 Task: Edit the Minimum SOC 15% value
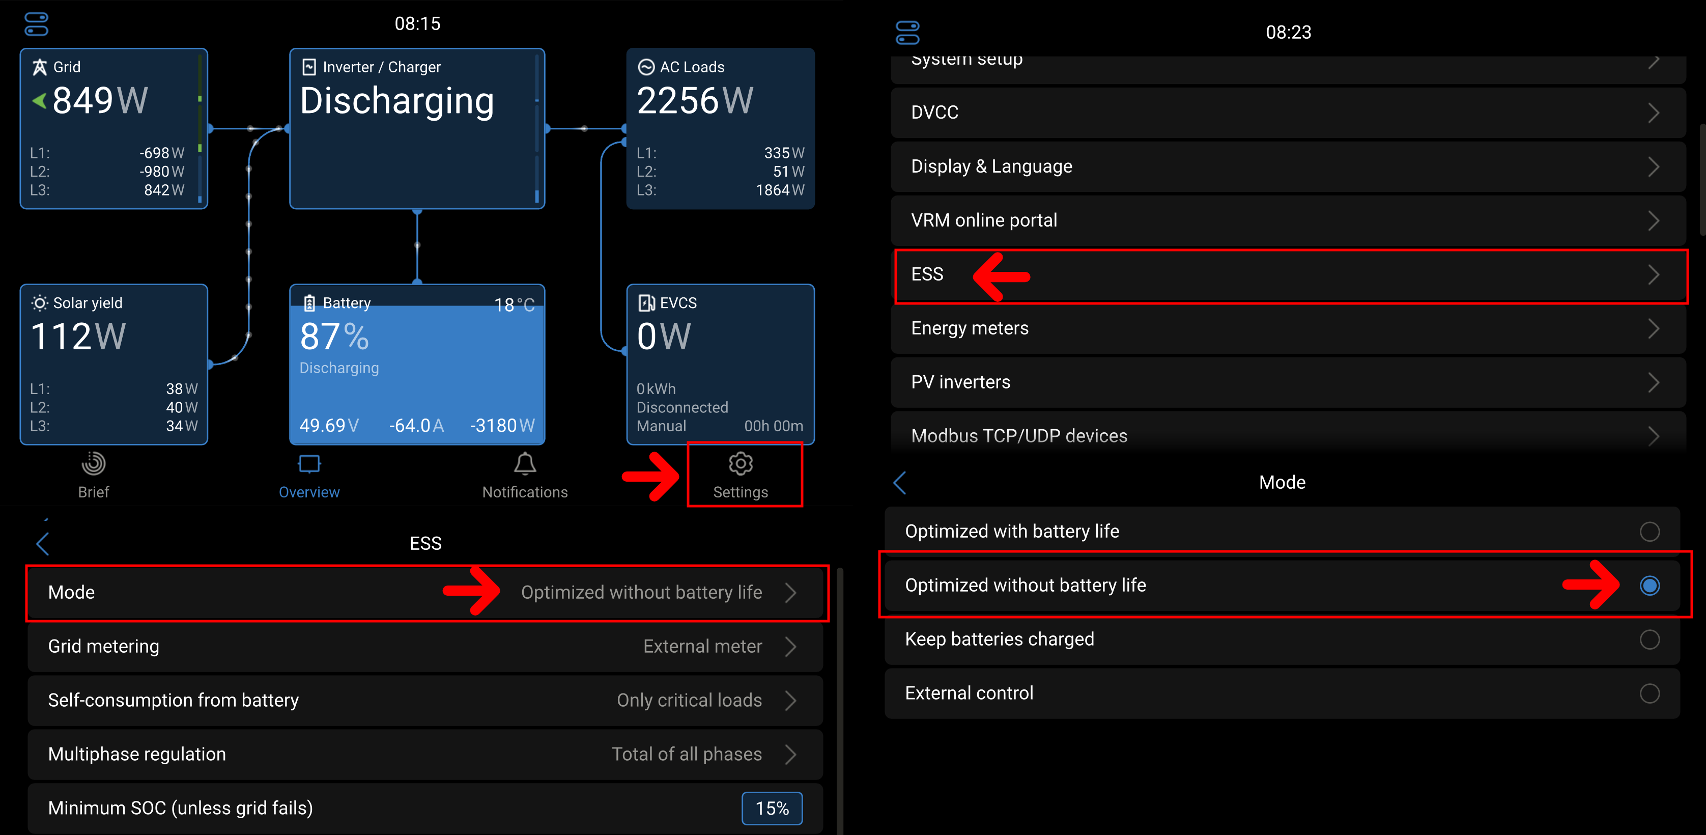coord(772,809)
